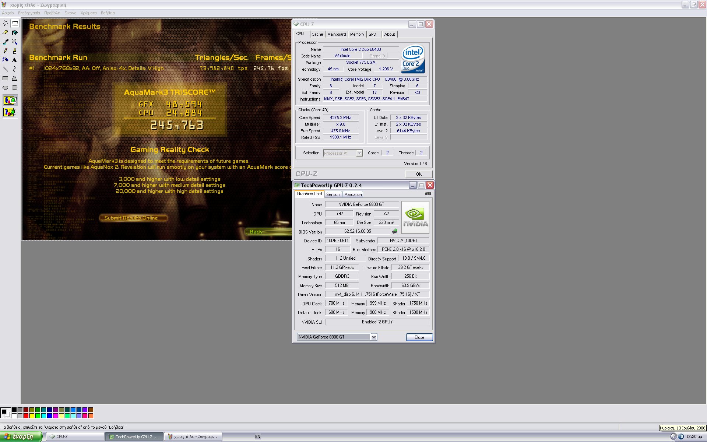This screenshot has height=442, width=707.
Task: Select the orange color swatch
Action: (x=91, y=416)
